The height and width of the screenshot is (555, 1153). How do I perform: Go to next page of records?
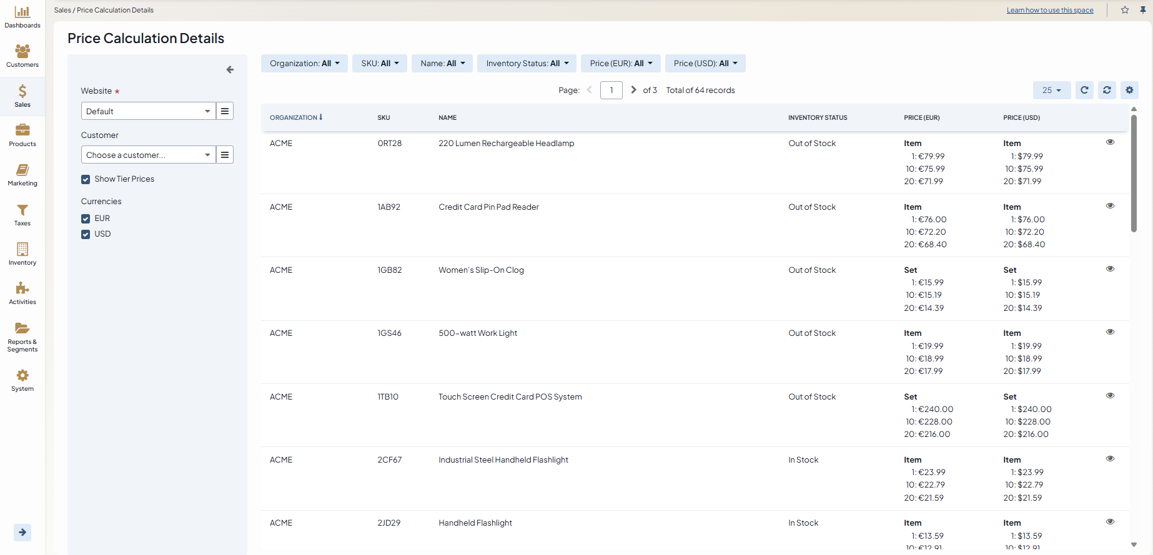point(633,90)
